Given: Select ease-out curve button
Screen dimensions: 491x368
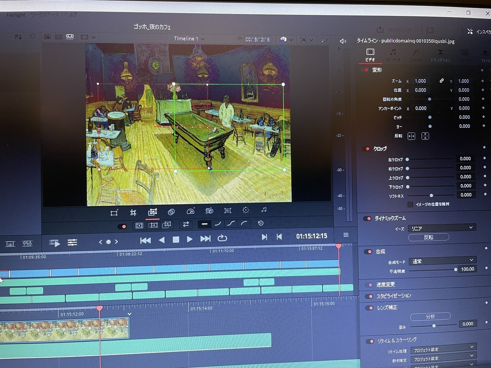Looking at the screenshot, I should (244, 223).
